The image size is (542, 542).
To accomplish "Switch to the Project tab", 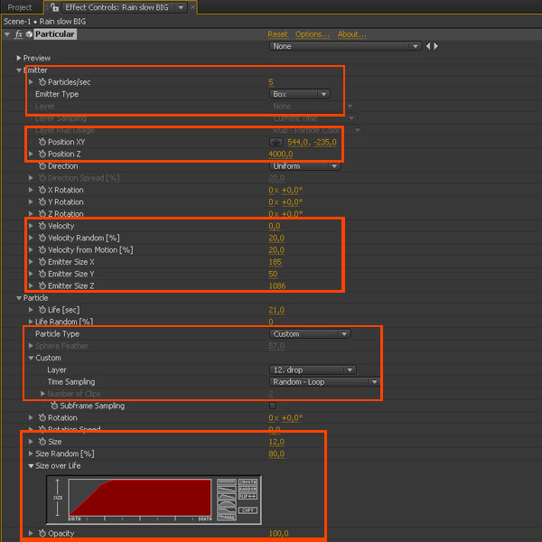I will click(x=20, y=7).
